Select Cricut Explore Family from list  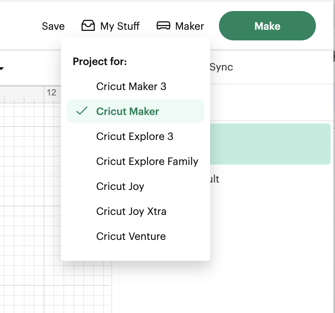(x=147, y=162)
